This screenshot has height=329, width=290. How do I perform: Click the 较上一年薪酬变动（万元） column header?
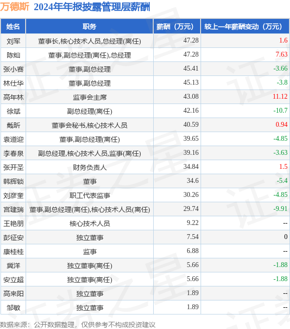click(x=245, y=27)
